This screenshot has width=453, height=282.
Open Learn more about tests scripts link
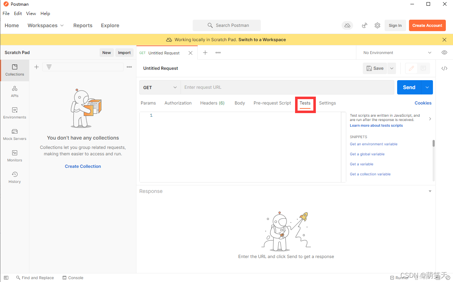[376, 126]
